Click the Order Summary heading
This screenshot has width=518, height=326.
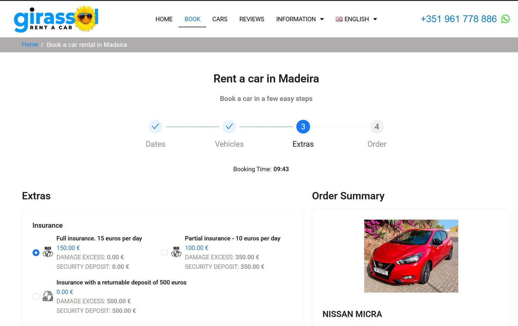click(348, 196)
